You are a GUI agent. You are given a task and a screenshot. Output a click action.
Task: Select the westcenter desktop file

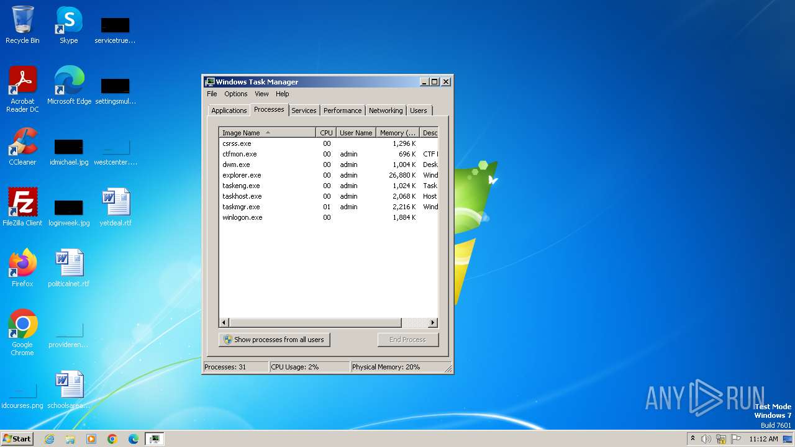tap(116, 152)
